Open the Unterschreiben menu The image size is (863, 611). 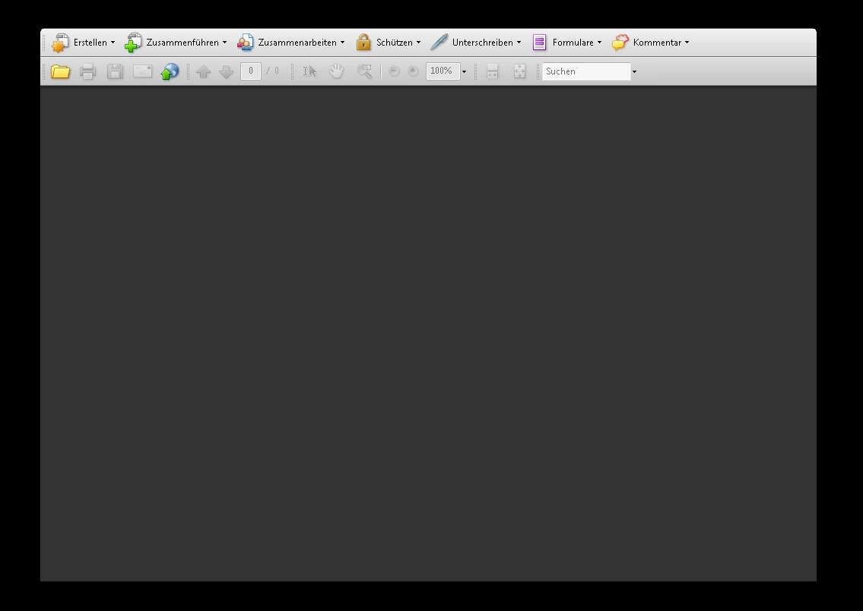(475, 43)
